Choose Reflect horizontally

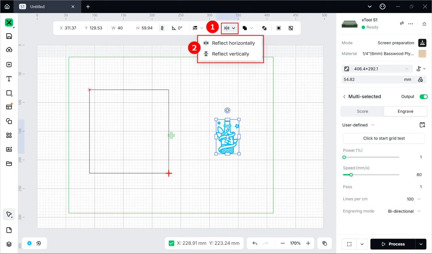229,43
